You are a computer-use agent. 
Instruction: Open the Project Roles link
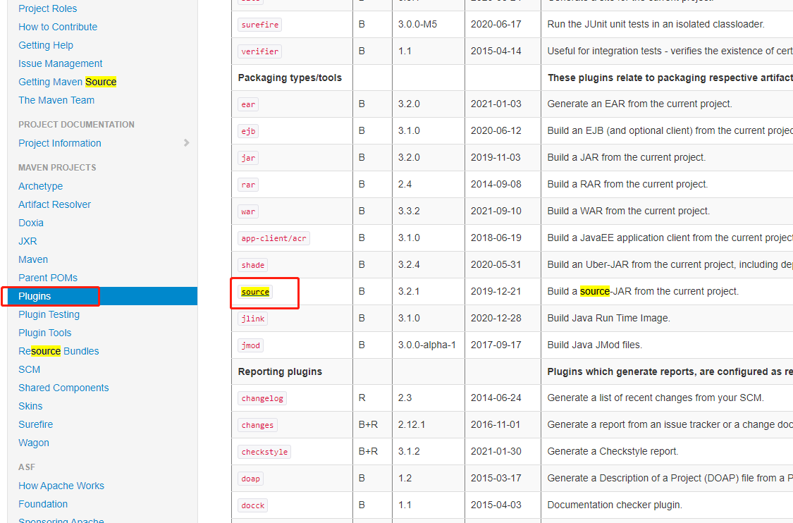(47, 8)
